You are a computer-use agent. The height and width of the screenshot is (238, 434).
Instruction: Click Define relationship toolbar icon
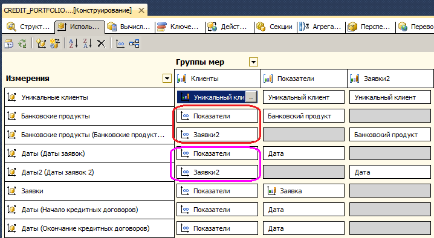click(x=120, y=43)
